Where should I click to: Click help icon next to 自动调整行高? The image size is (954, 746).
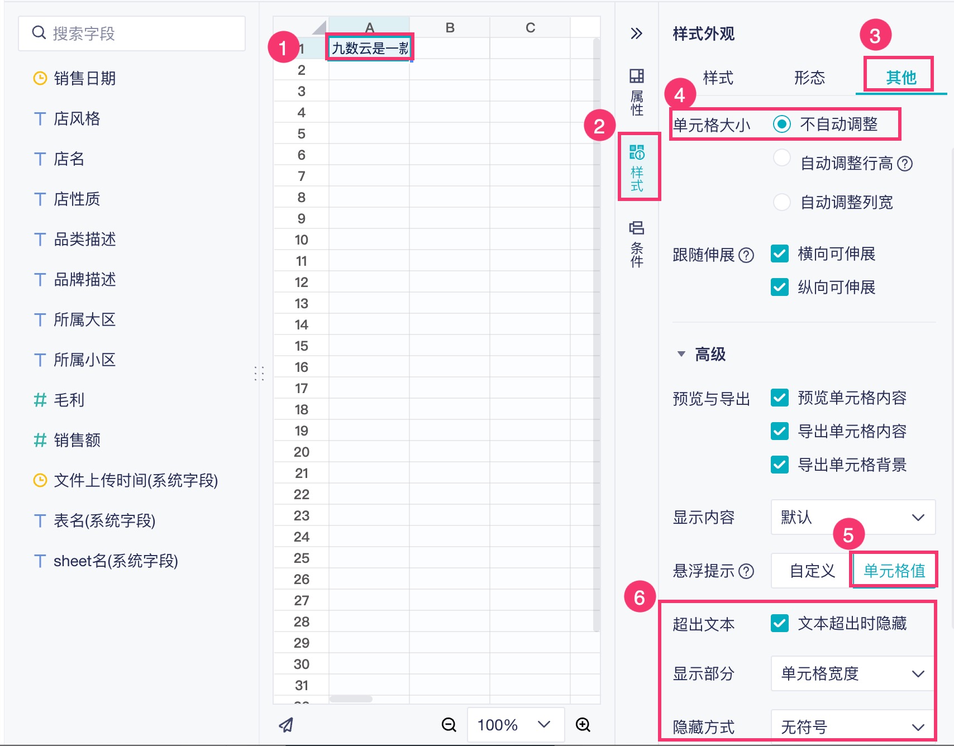pos(905,164)
